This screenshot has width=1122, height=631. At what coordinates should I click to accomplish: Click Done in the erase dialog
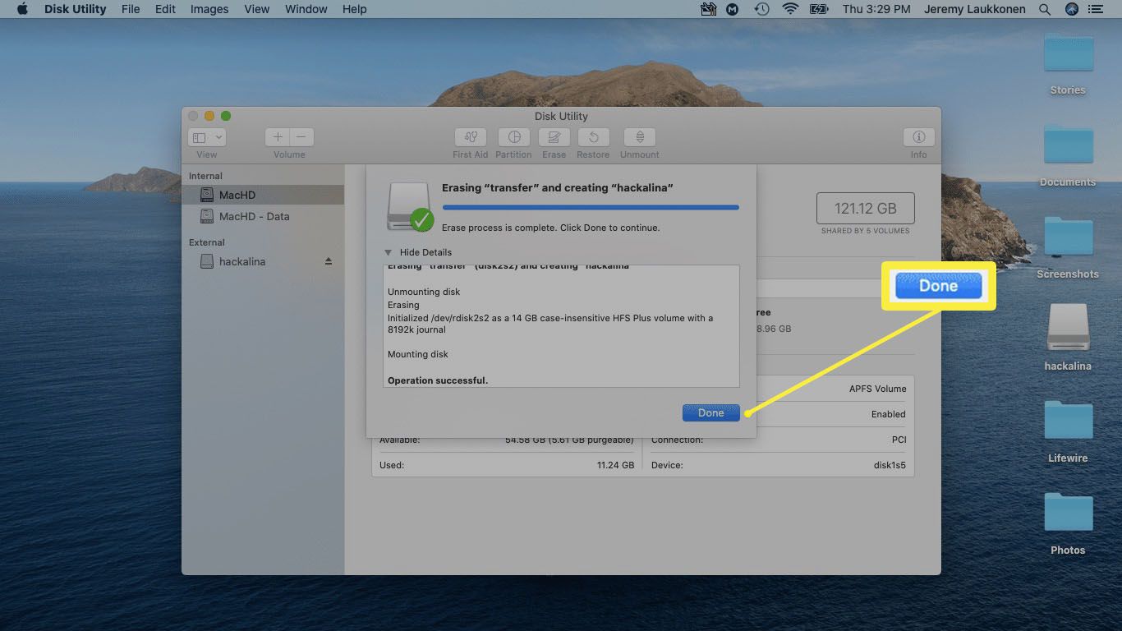point(710,412)
